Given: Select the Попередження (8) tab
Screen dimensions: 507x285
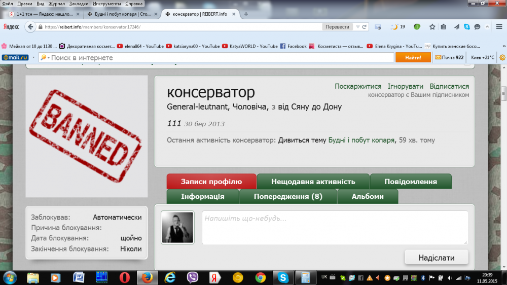Looking at the screenshot, I should pos(288,196).
